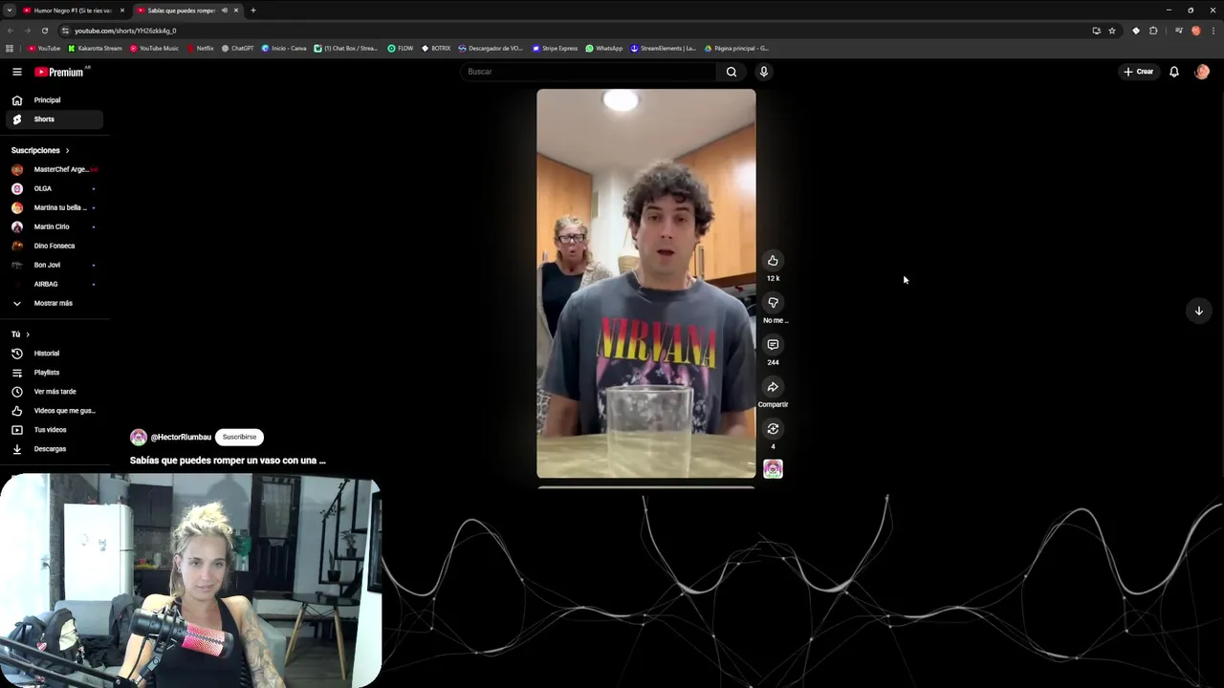The height and width of the screenshot is (688, 1224).
Task: Select Shorts in the sidebar
Action: pos(54,119)
